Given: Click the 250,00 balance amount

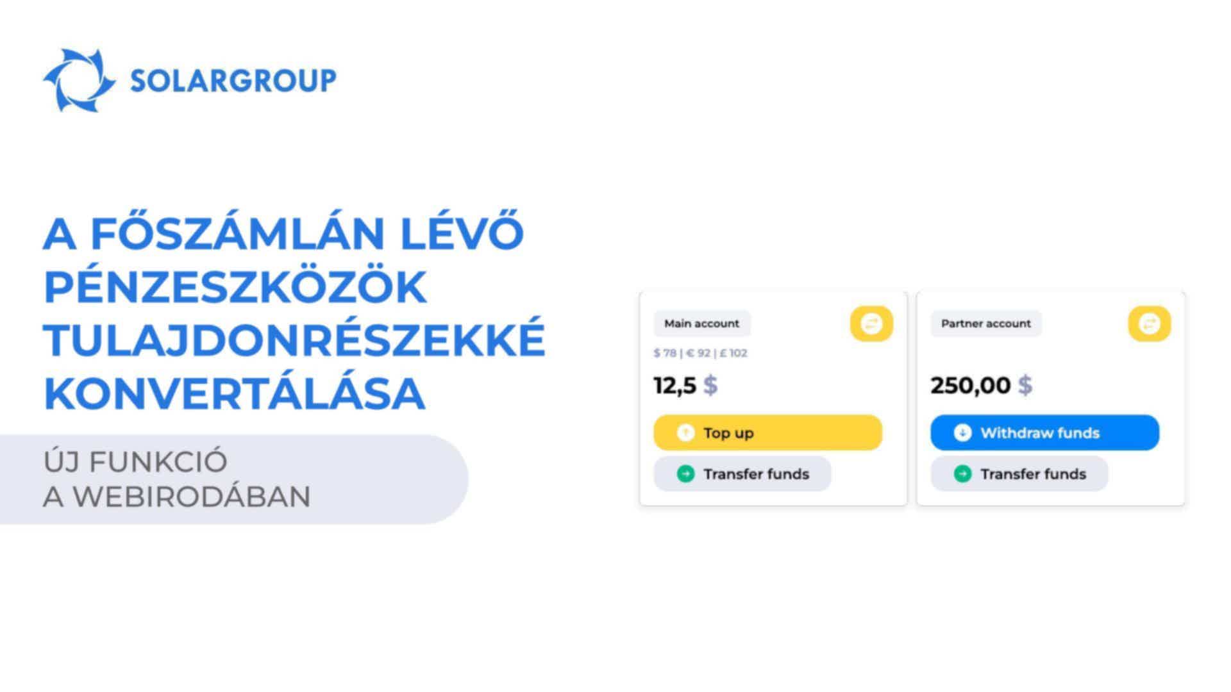Looking at the screenshot, I should pyautogui.click(x=970, y=386).
